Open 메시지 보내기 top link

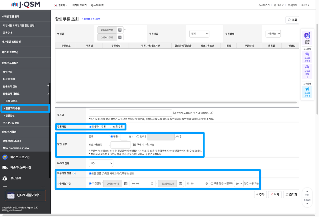(79, 5)
